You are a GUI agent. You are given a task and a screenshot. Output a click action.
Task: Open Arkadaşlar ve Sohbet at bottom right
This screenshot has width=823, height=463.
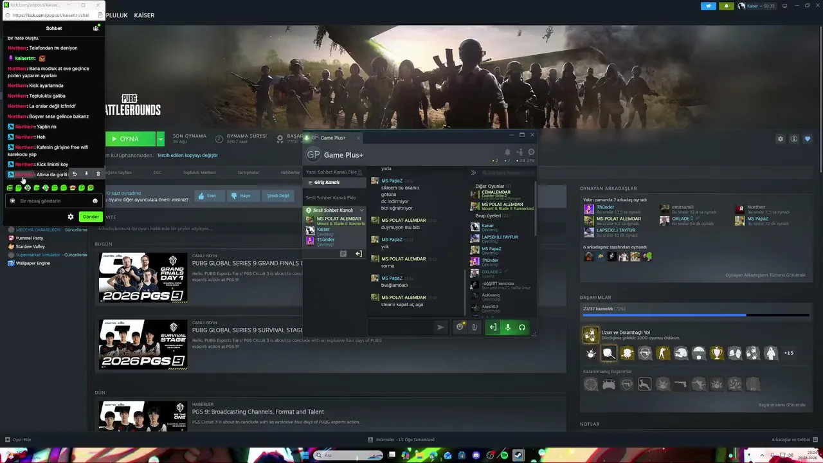point(794,440)
